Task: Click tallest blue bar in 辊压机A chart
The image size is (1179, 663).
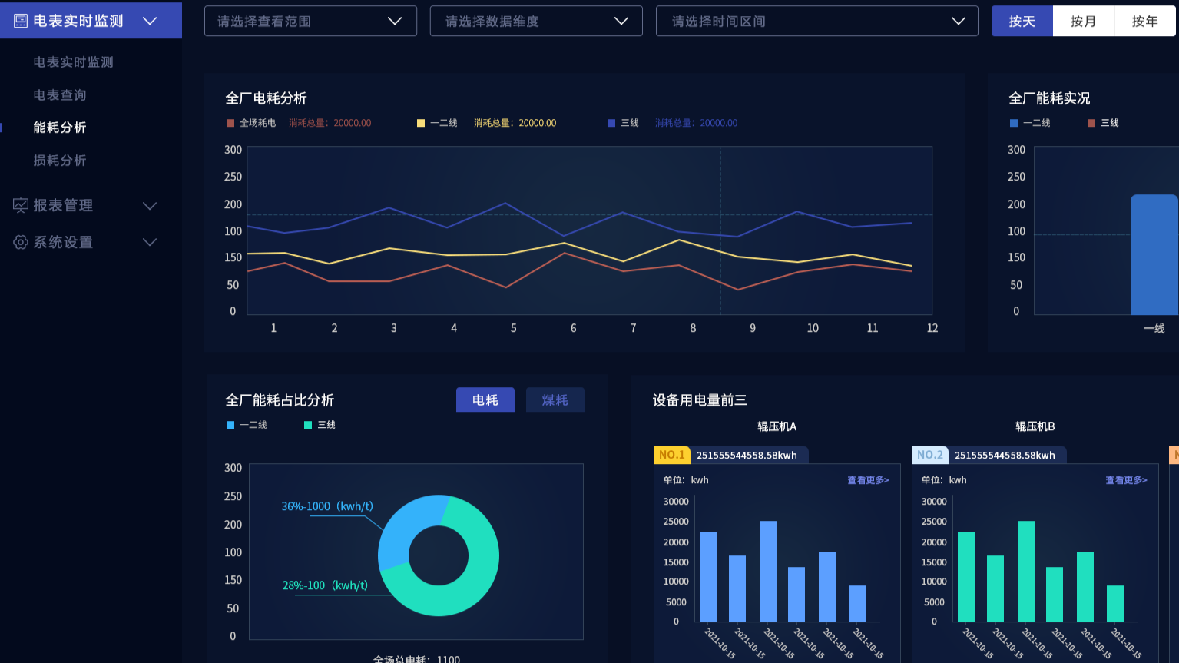Action: 768,572
